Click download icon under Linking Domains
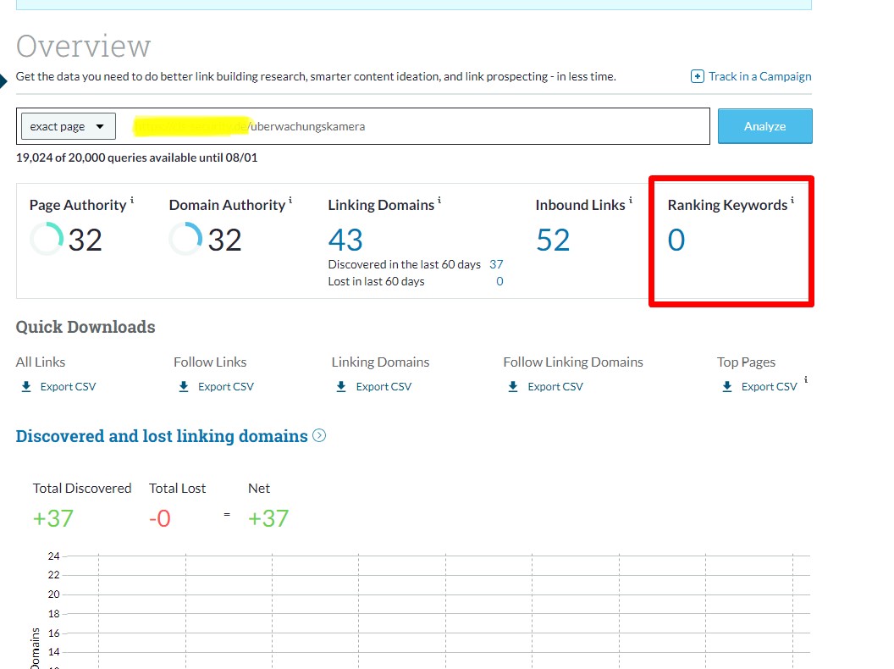Screen dimensions: 894x669 [x=341, y=387]
